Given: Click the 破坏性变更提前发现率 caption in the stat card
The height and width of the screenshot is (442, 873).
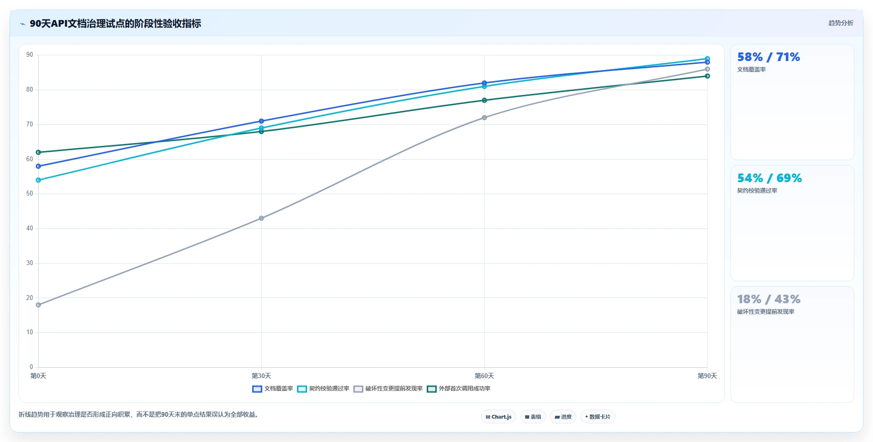Looking at the screenshot, I should coord(766,312).
